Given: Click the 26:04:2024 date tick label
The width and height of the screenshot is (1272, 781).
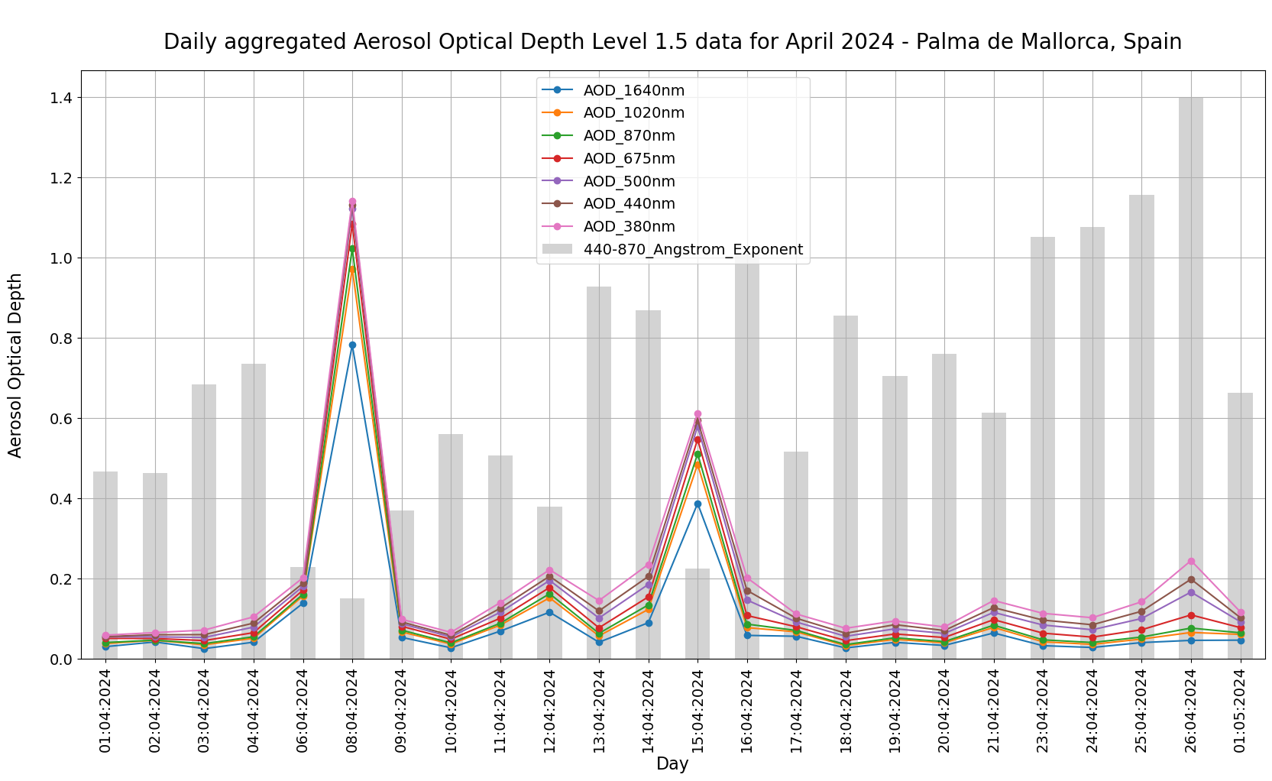Looking at the screenshot, I should [x=1191, y=711].
